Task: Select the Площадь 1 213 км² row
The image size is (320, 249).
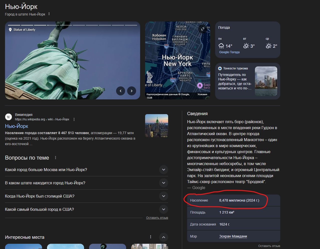Action: point(234,212)
